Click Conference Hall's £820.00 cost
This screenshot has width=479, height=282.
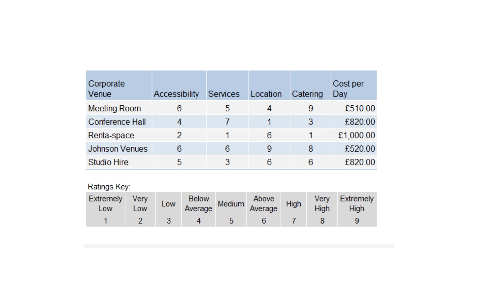(x=360, y=122)
